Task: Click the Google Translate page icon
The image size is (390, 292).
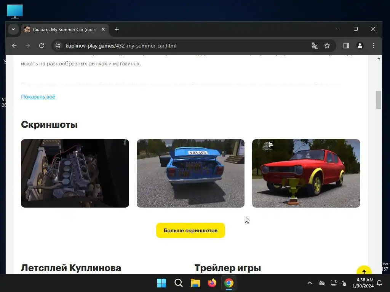Action: (315, 46)
